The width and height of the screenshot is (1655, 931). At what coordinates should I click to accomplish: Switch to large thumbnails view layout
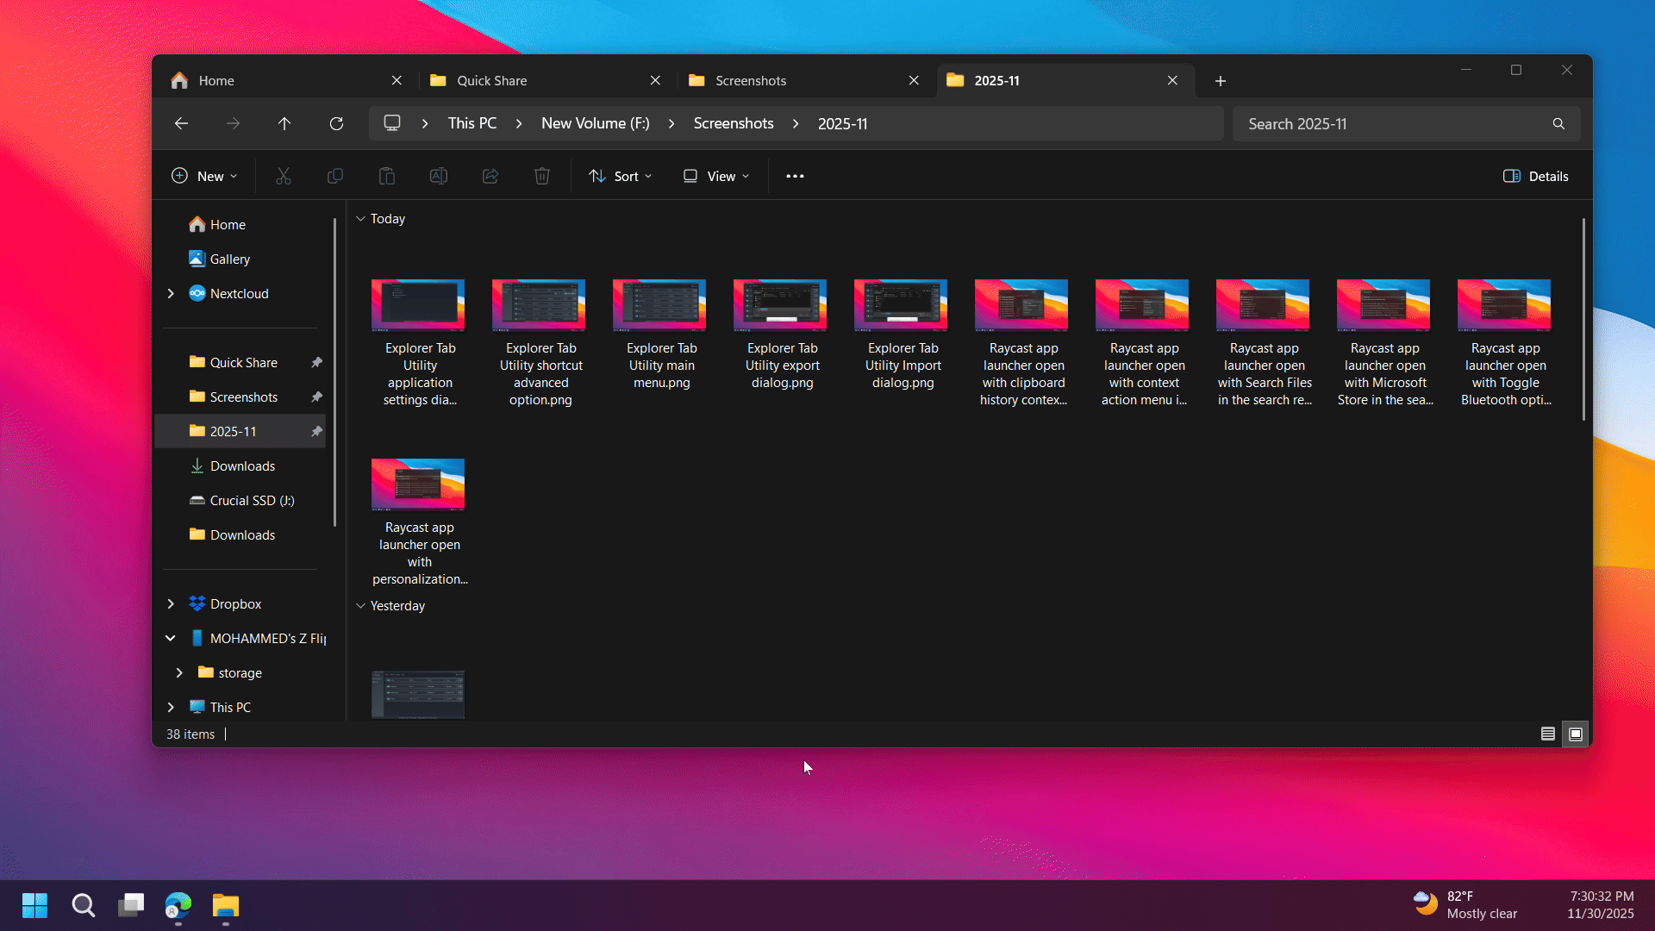pyautogui.click(x=1575, y=734)
